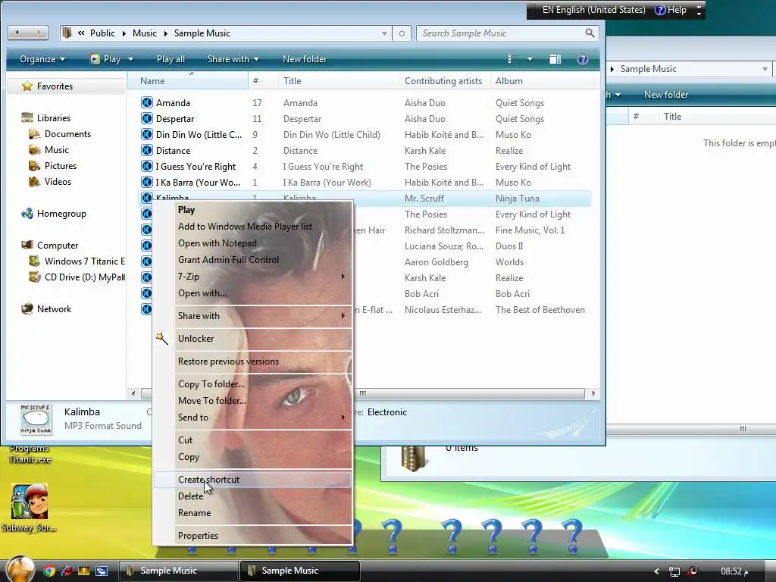
Task: Click the Amanda file icon
Action: tap(146, 102)
